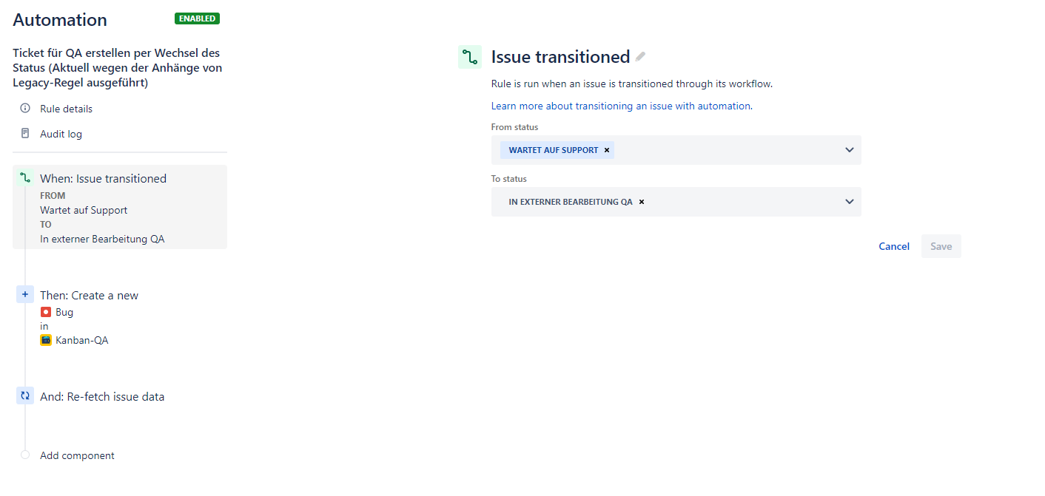Click the Issue transitioned trigger icon in rule list
Viewport: 1045px width, 496px height.
tap(25, 178)
